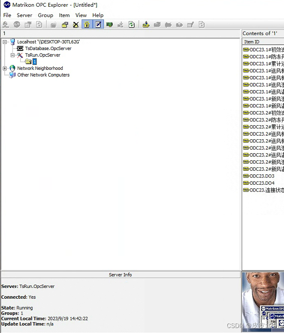
Task: Click 'Current Local Time' status line
Action: tap(45, 319)
